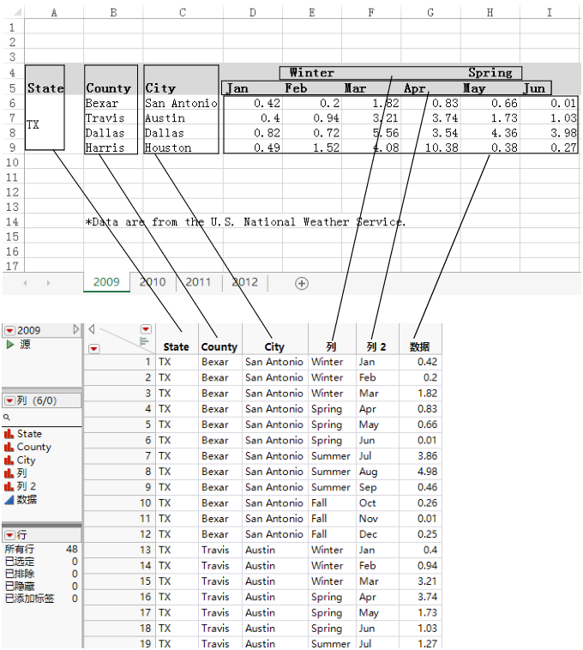Run the 源 table script play icon
This screenshot has width=583, height=650.
coord(10,344)
